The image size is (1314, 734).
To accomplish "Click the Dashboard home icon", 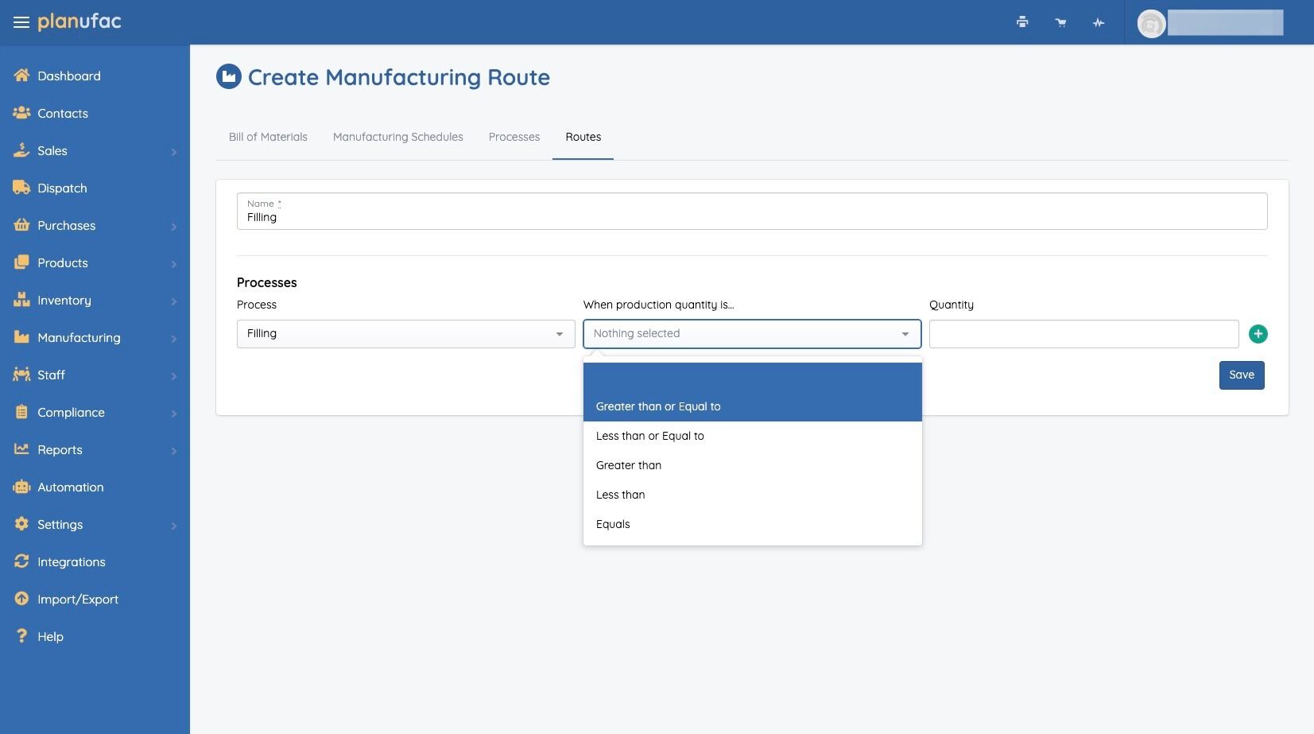I will 21,76.
